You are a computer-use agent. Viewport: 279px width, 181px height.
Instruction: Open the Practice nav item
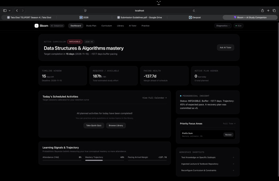[x=145, y=26]
